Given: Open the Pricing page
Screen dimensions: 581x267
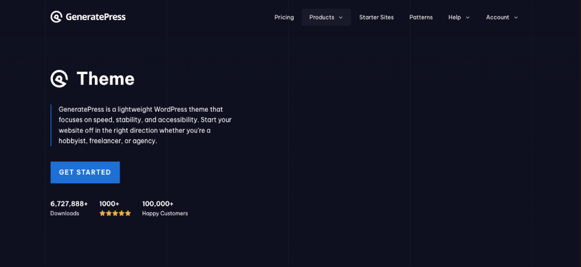Looking at the screenshot, I should (284, 17).
